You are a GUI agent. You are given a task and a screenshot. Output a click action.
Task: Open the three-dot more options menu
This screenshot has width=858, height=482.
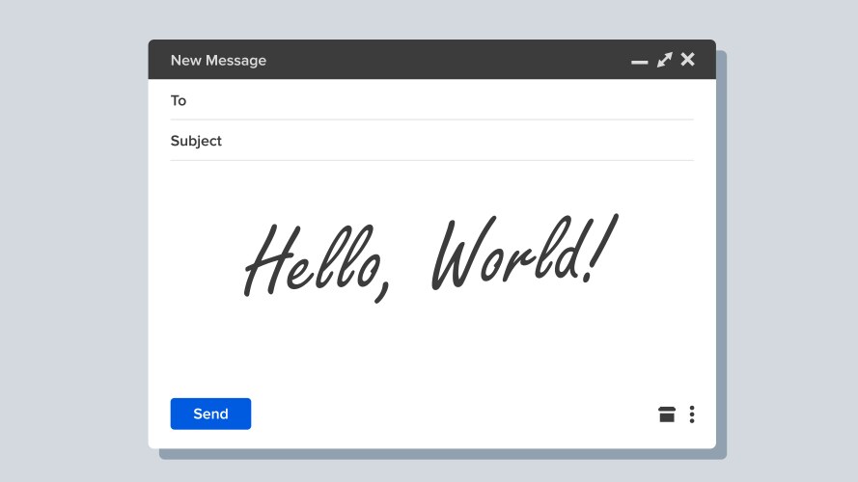[692, 415]
